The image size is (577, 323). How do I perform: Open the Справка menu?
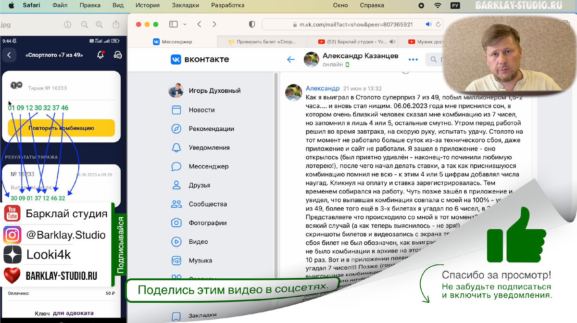click(372, 5)
